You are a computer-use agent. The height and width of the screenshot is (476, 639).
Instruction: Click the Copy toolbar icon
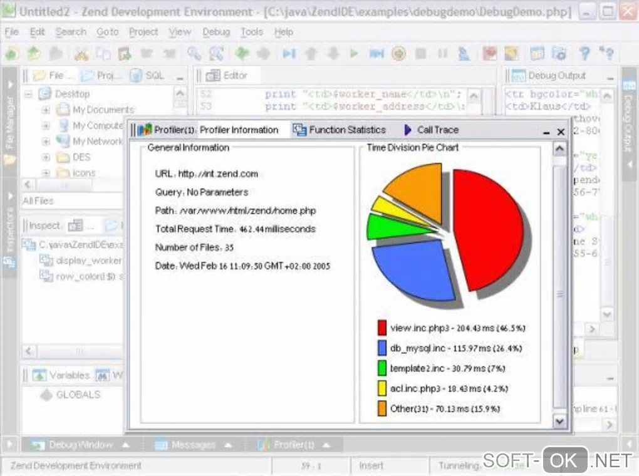pyautogui.click(x=103, y=53)
